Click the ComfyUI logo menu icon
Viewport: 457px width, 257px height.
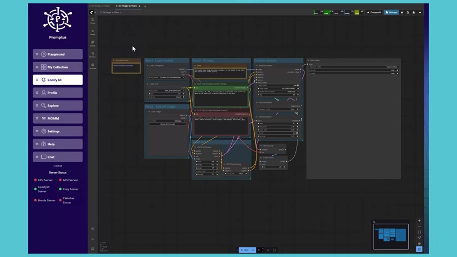(92, 12)
